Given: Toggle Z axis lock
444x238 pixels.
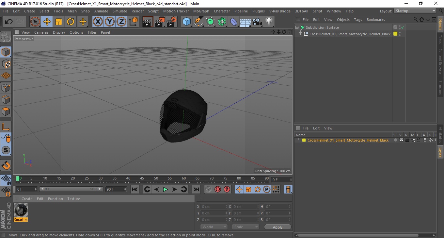Looking at the screenshot, I should point(121,22).
